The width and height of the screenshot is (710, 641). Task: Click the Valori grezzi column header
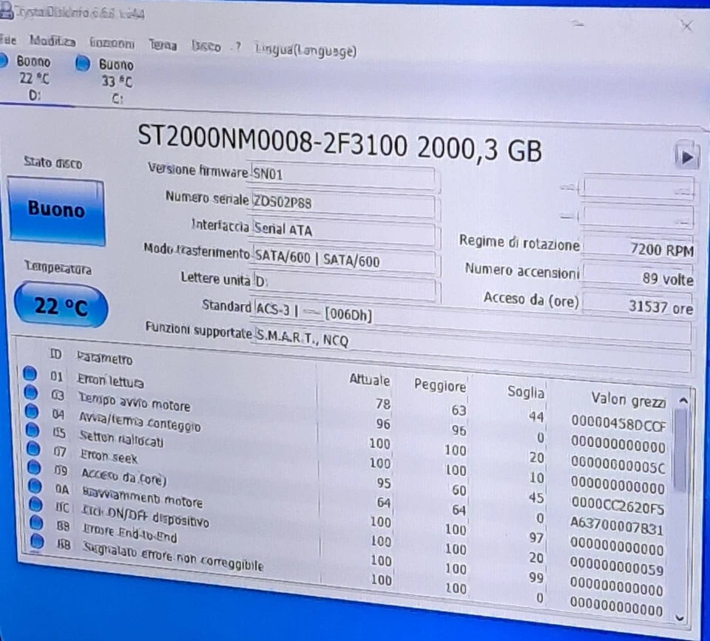coord(629,400)
